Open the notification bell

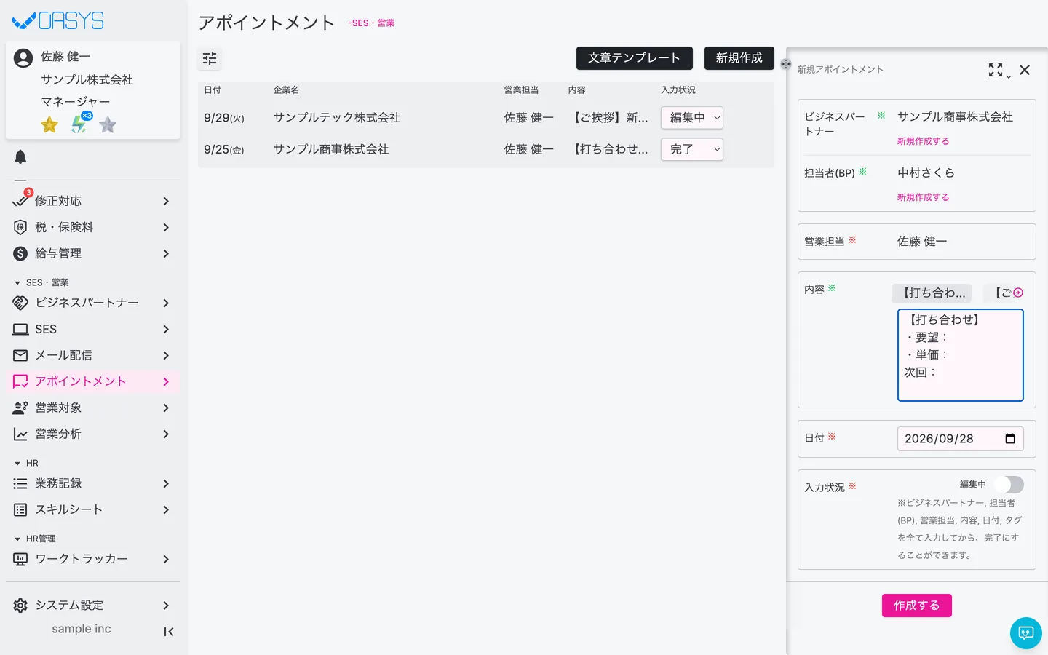(x=20, y=156)
